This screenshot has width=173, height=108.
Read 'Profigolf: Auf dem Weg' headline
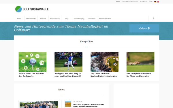[x=68, y=75]
